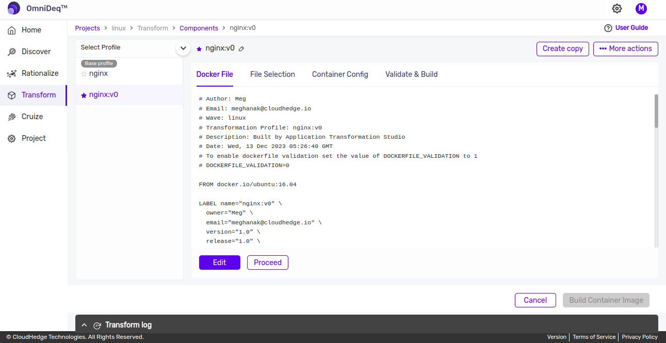Open settings gear icon in header

[x=617, y=8]
